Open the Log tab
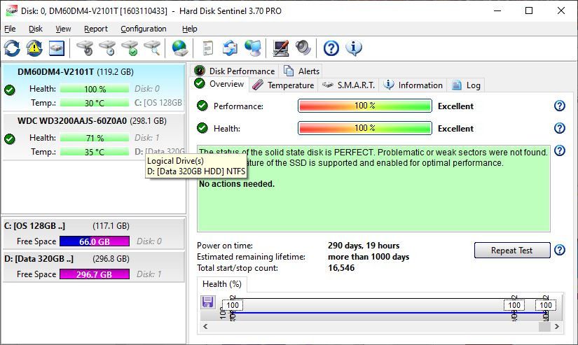 pos(467,85)
